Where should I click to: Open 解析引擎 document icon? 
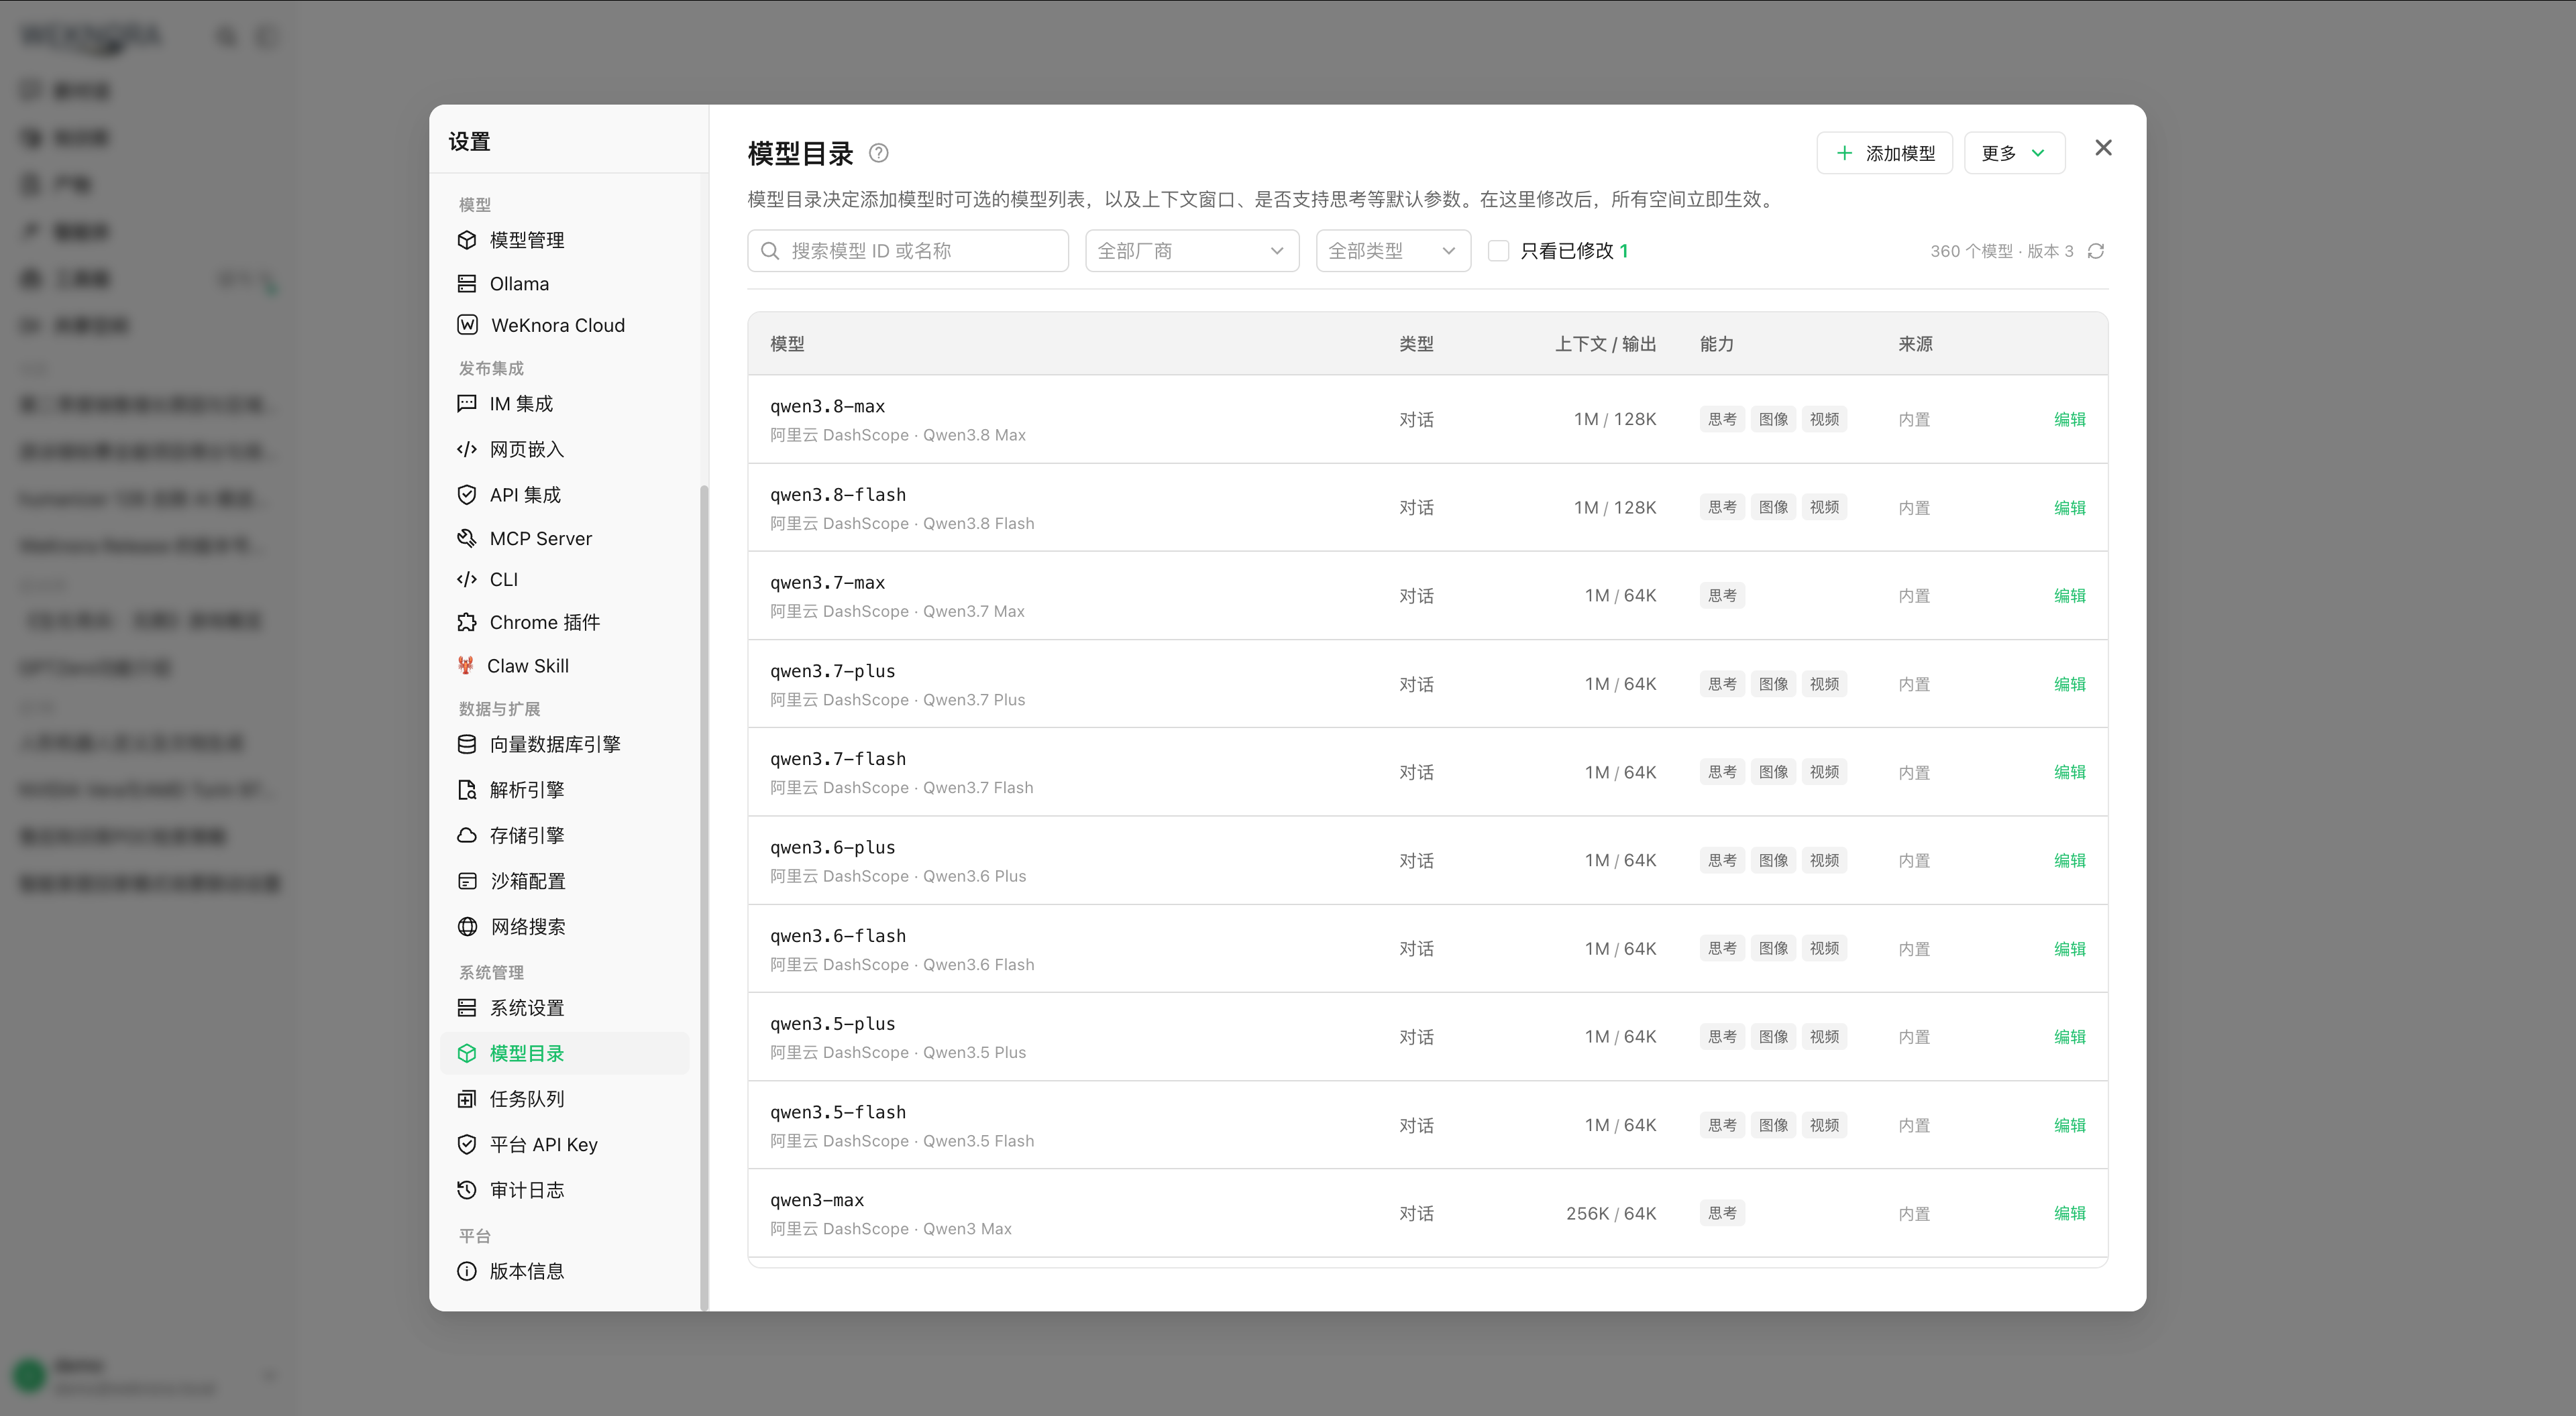467,790
